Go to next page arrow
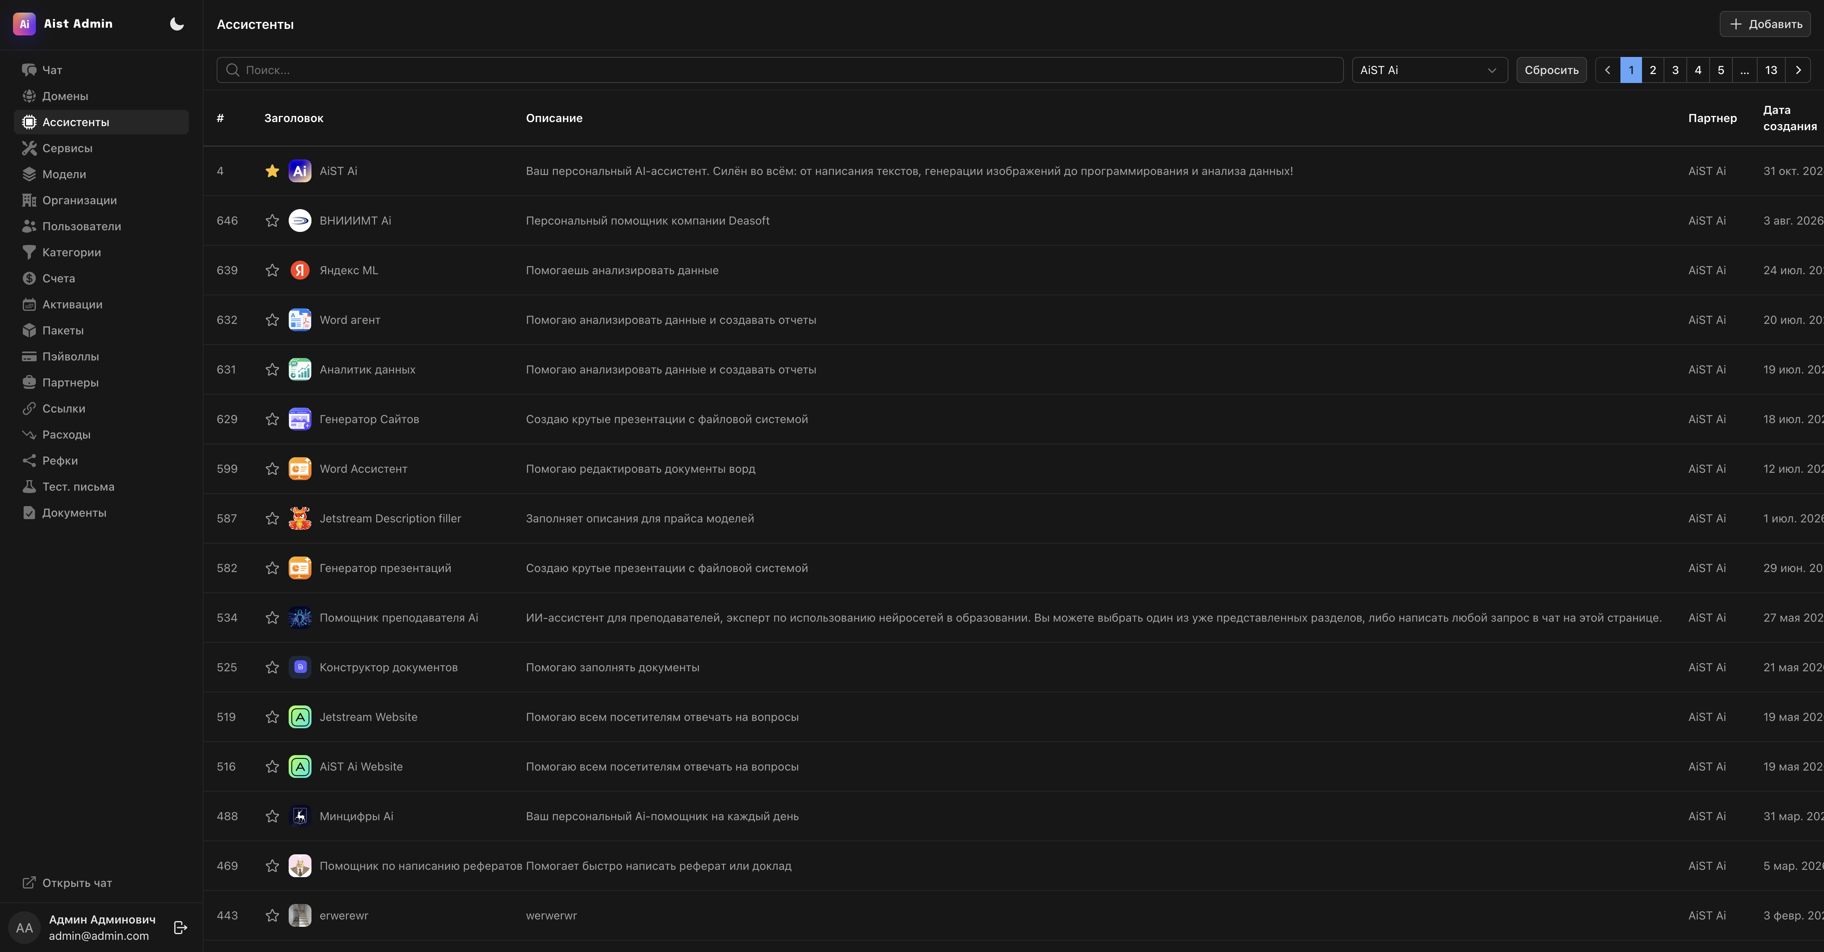1824x952 pixels. pos(1798,70)
